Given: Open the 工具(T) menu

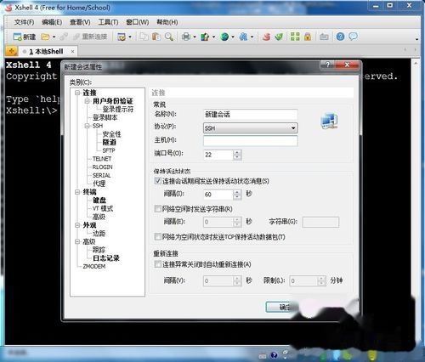Looking at the screenshot, I should (108, 22).
